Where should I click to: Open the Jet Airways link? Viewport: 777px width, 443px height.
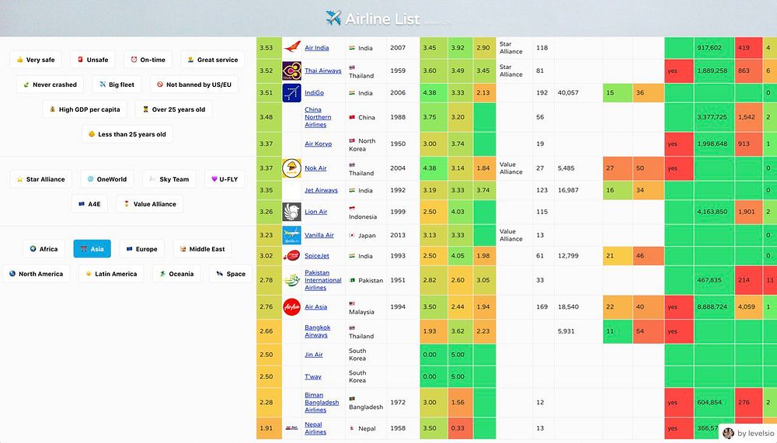point(321,189)
